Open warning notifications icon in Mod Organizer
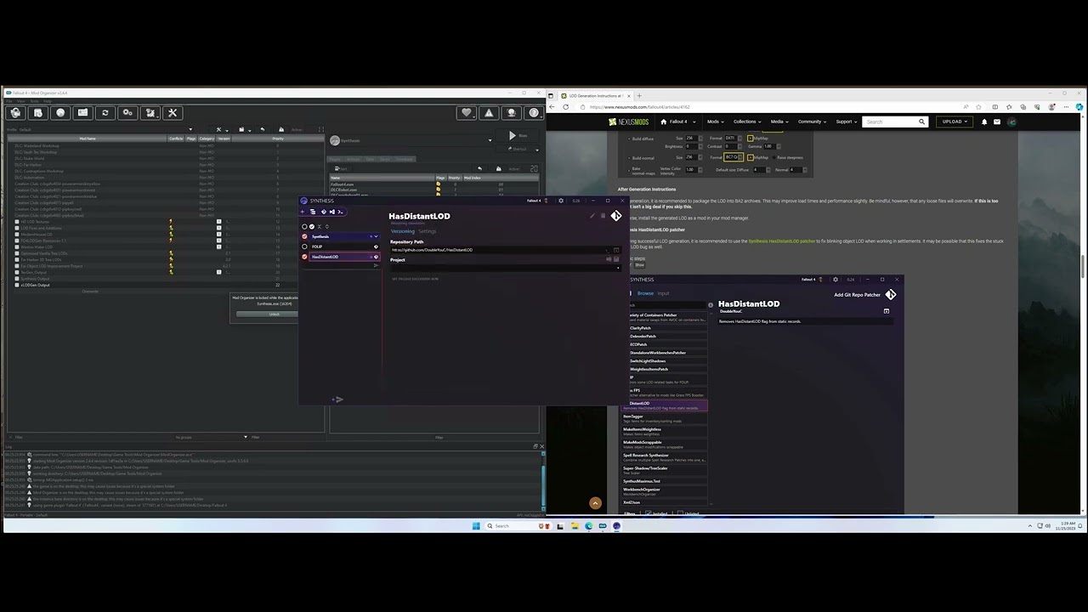This screenshot has width=1088, height=612. pyautogui.click(x=489, y=112)
